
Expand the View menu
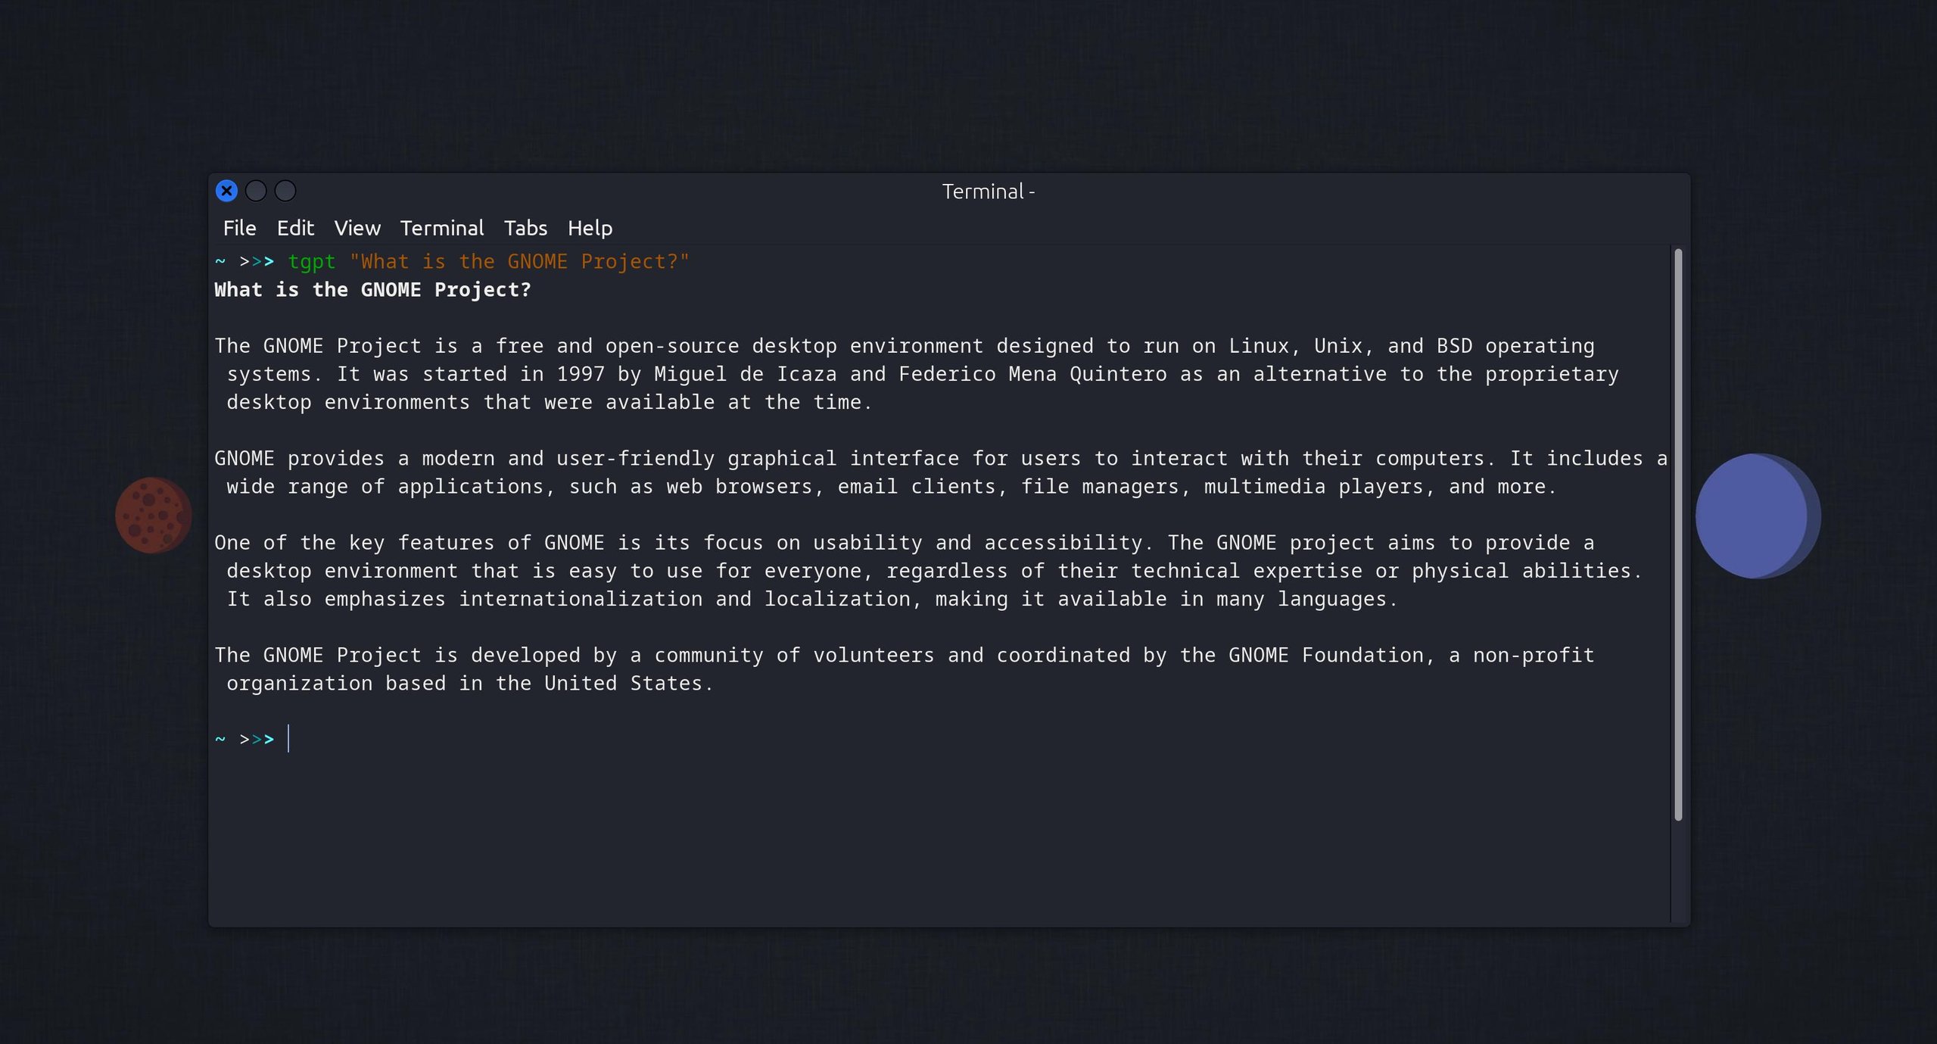(x=357, y=228)
